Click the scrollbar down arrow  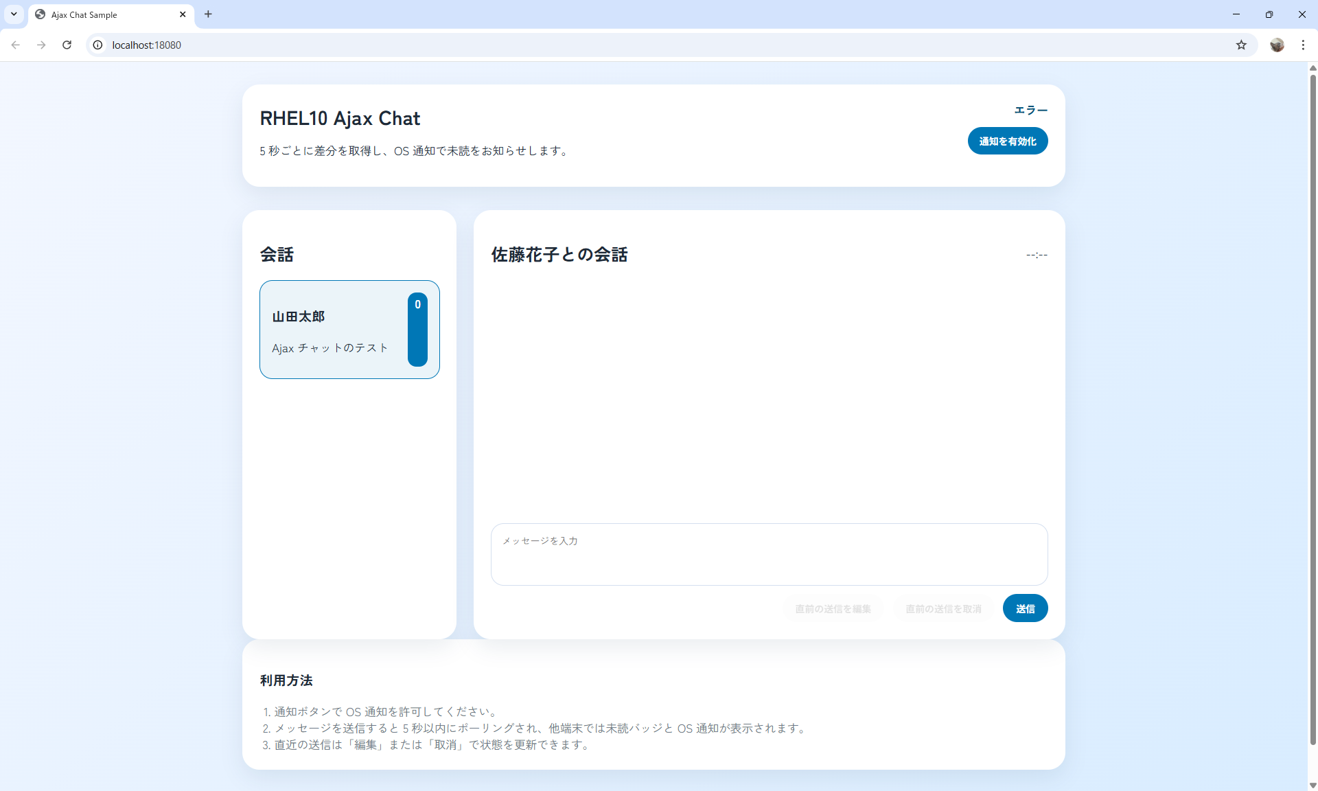[1313, 785]
